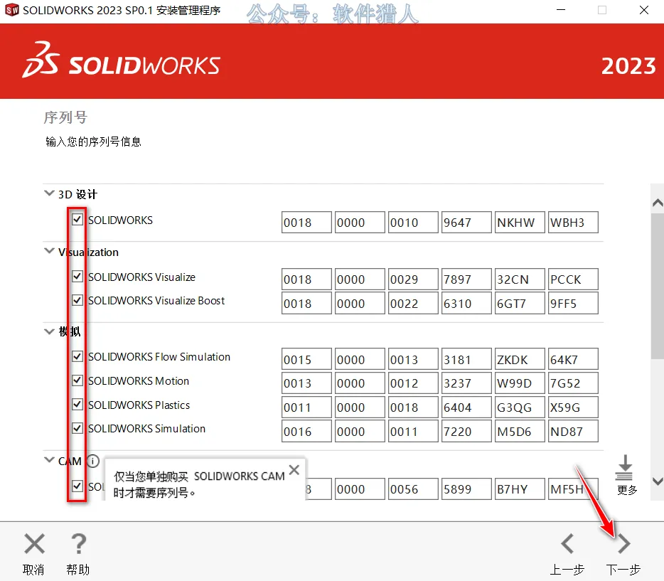Click Flow Simulation field containing 3181
Screen dimensions: 664x581
click(x=466, y=359)
